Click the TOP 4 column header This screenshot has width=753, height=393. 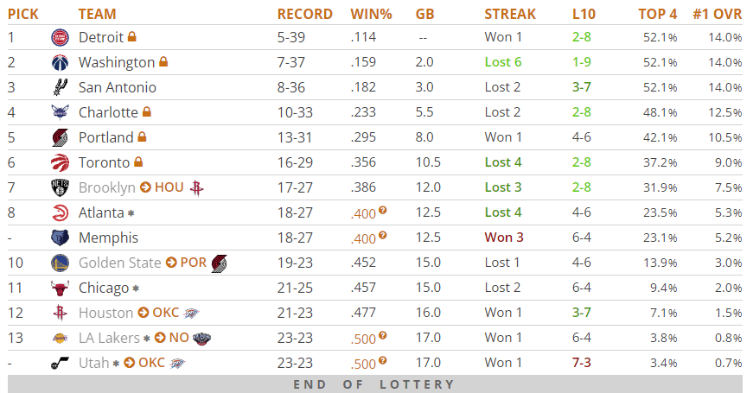pos(657,14)
